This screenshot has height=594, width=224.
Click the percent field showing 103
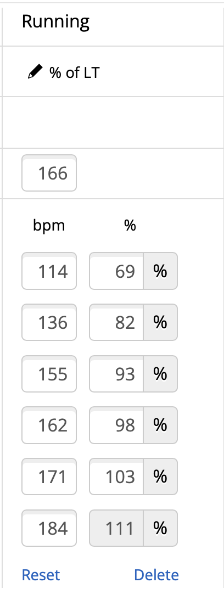(116, 477)
